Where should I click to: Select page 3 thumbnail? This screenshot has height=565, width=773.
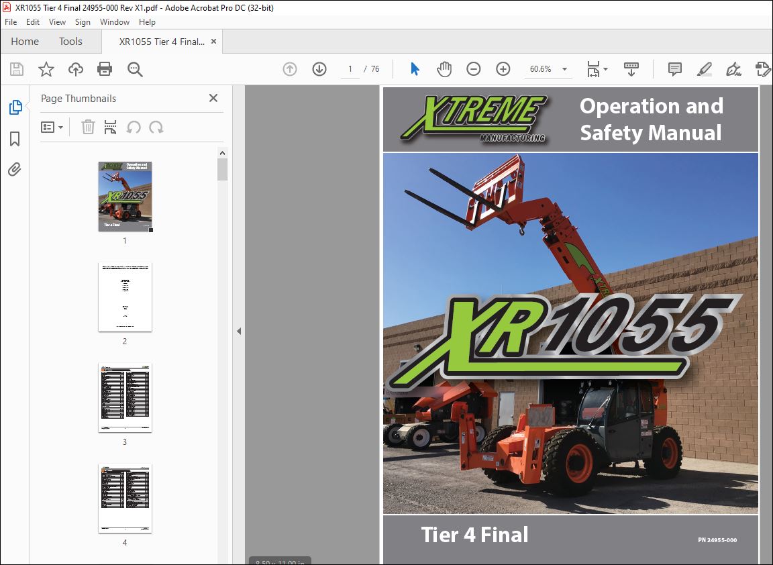[125, 397]
